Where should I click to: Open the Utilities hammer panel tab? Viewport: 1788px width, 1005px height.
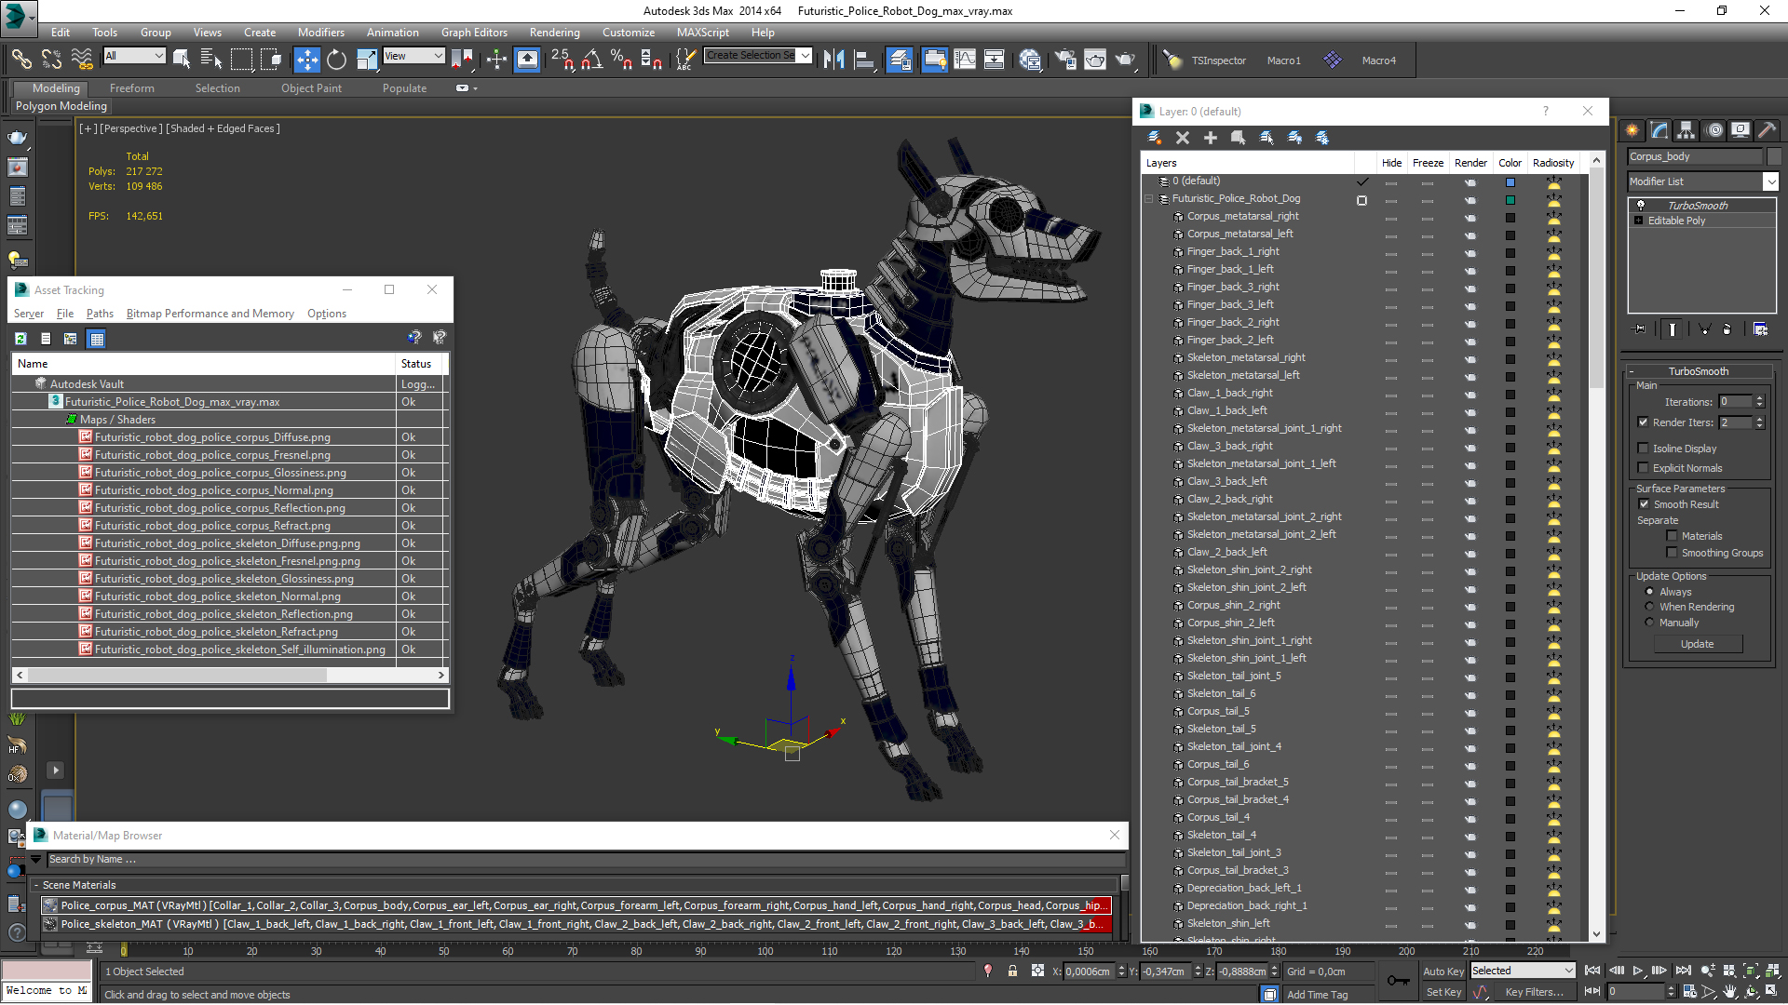(x=1767, y=130)
